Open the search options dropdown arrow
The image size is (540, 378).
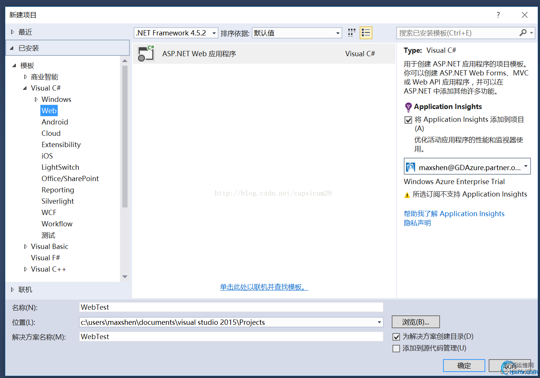[x=531, y=33]
